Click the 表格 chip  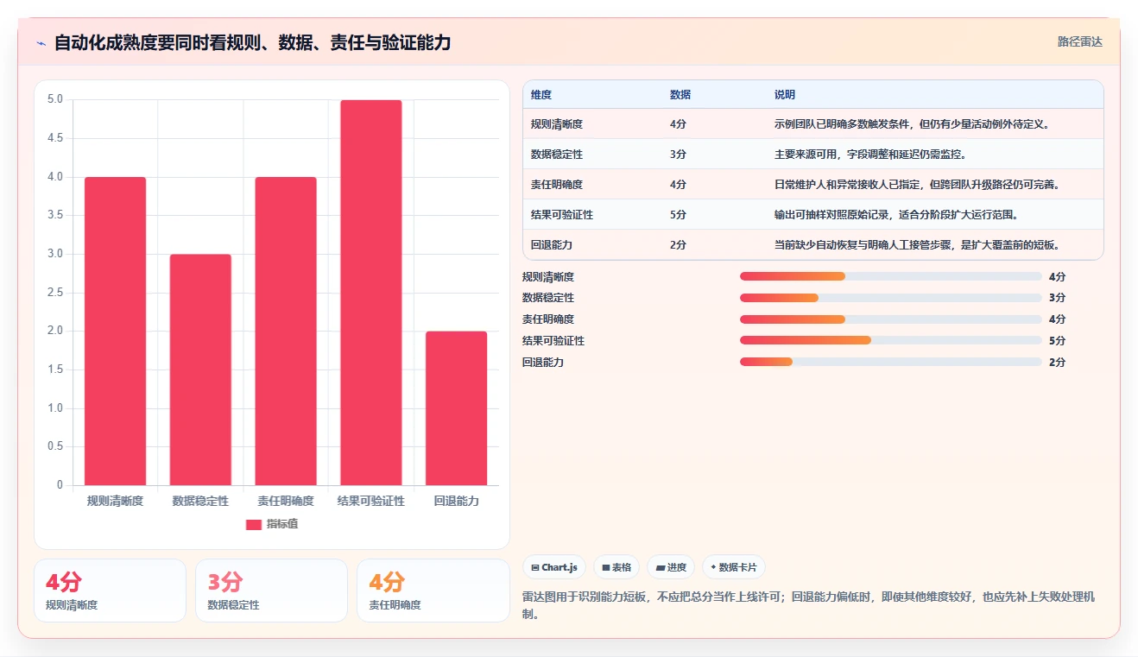[616, 567]
